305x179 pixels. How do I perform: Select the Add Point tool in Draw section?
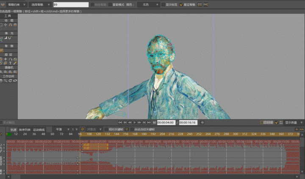coord(10,25)
